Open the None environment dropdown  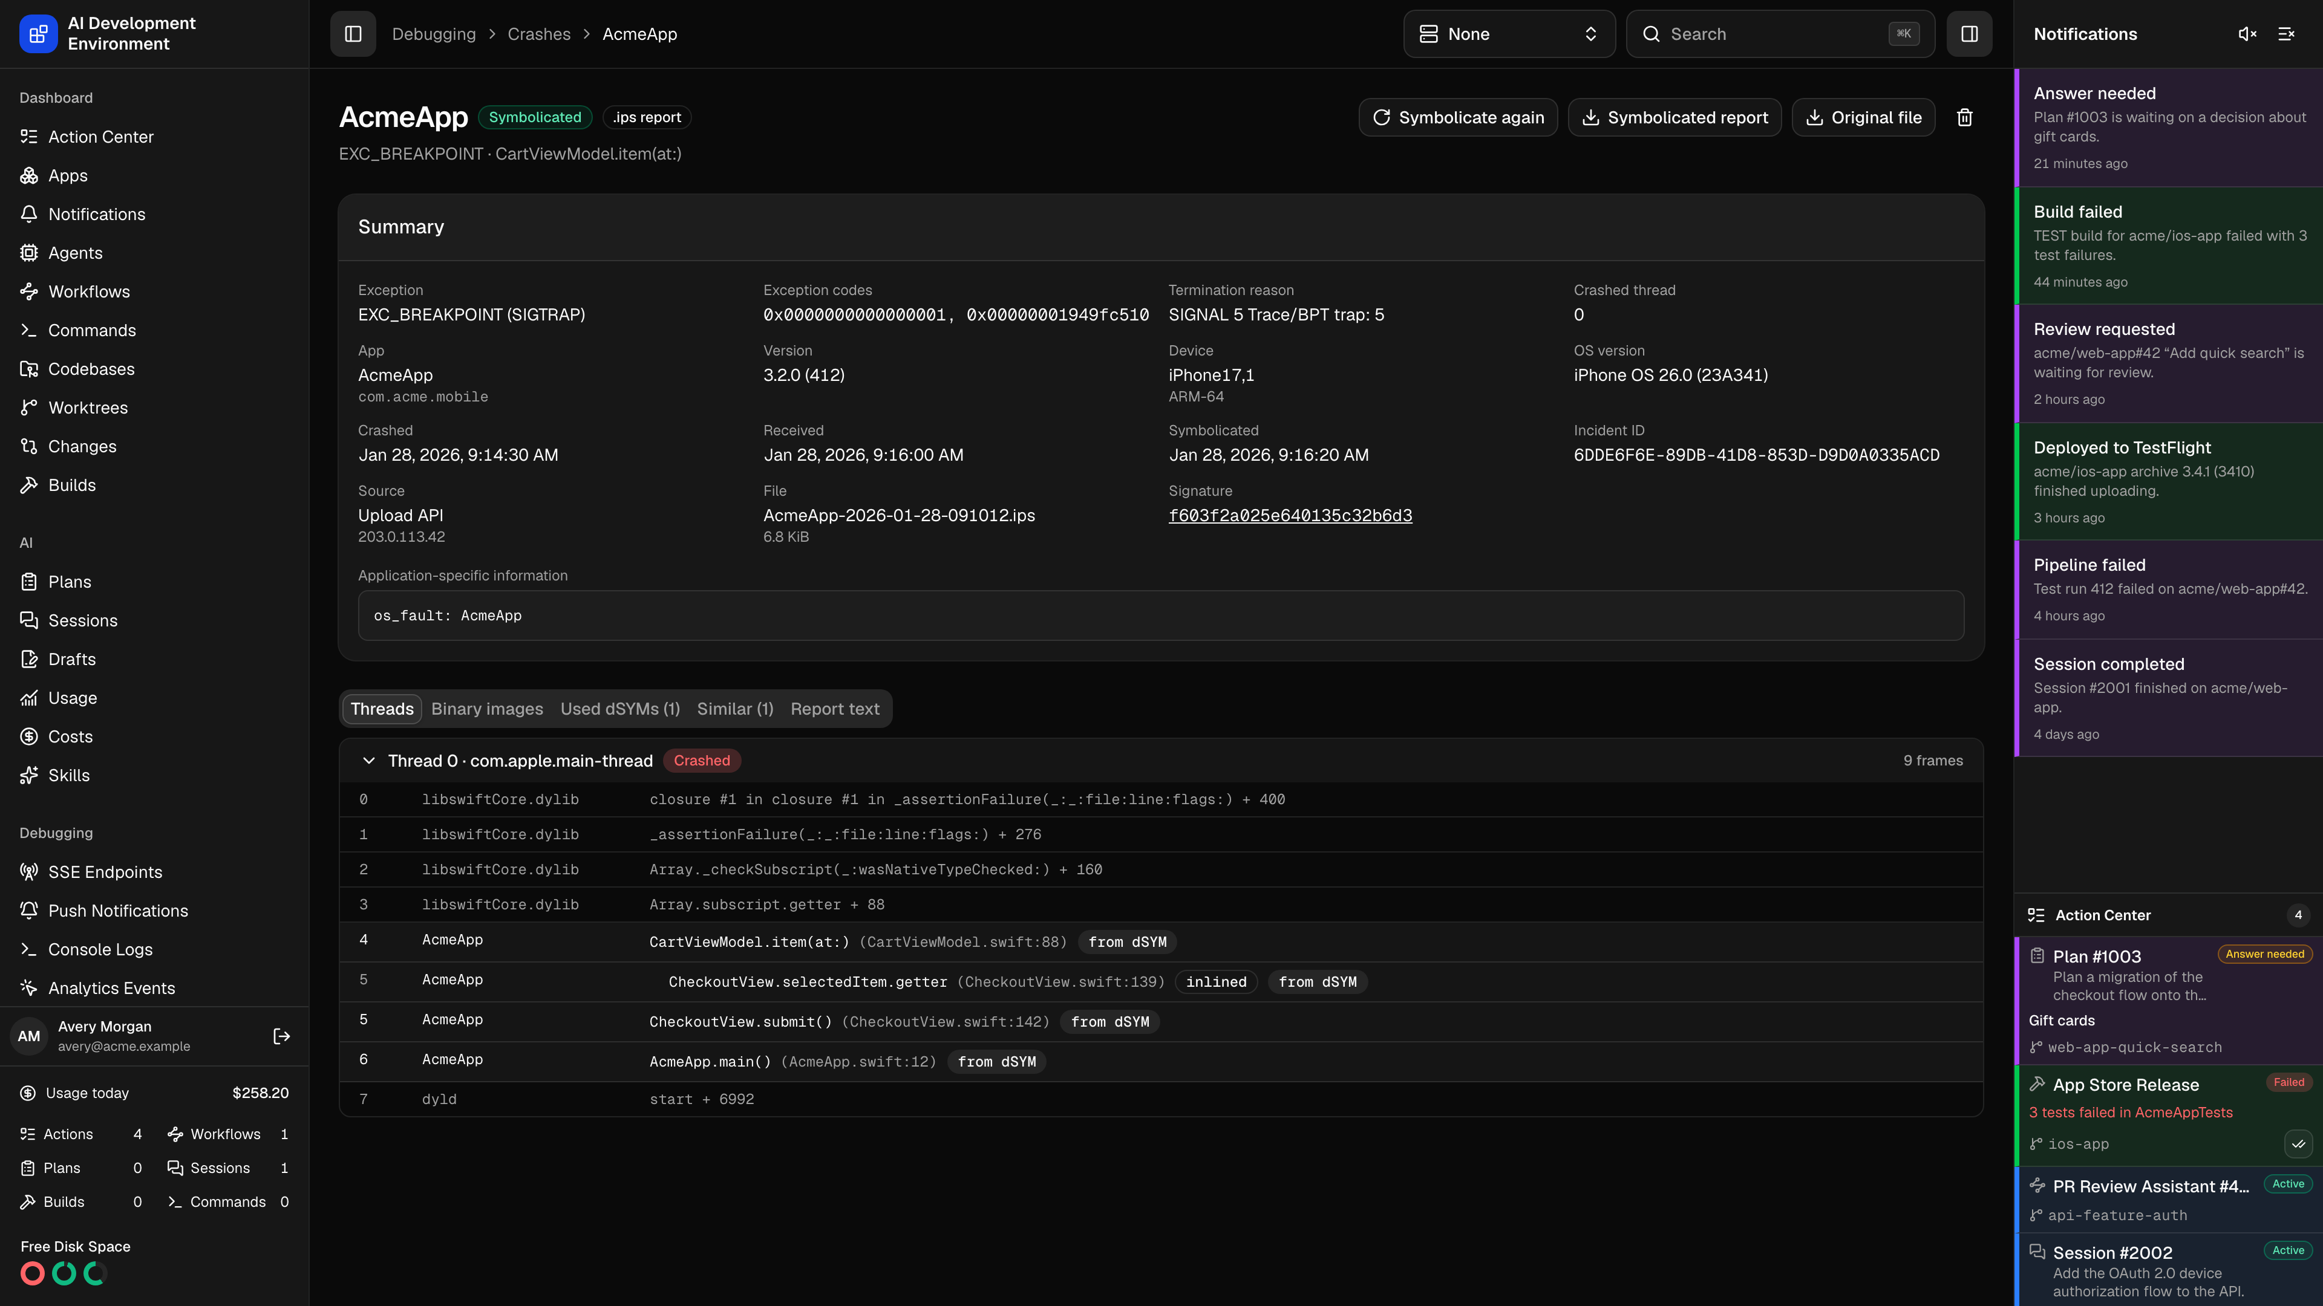pos(1509,34)
